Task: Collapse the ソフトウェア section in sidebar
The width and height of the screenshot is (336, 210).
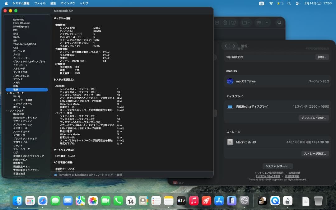Action: pyautogui.click(x=7, y=110)
